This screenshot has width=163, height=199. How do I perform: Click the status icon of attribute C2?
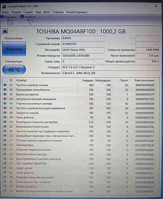(5, 145)
